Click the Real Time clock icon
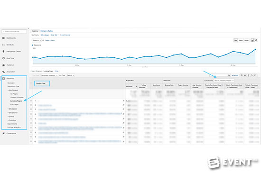The height and width of the screenshot is (173, 261). [3, 58]
